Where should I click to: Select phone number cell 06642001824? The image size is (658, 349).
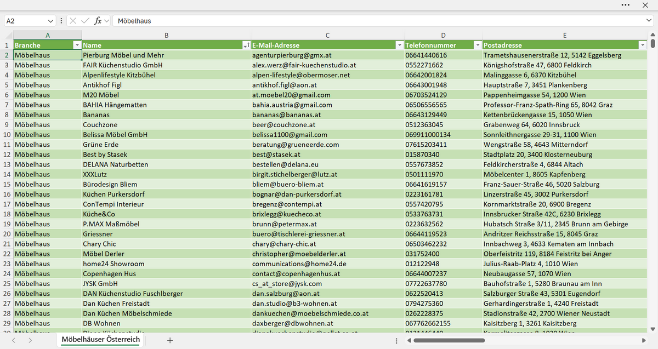click(x=443, y=75)
